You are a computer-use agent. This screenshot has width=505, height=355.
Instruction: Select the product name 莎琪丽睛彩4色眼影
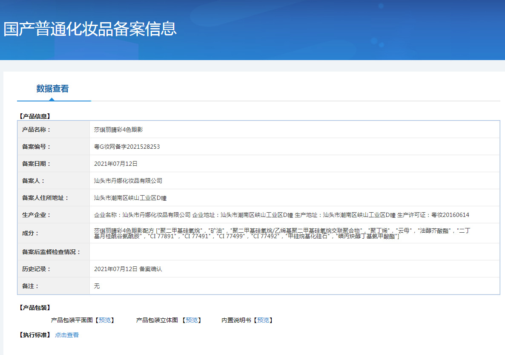pos(118,130)
